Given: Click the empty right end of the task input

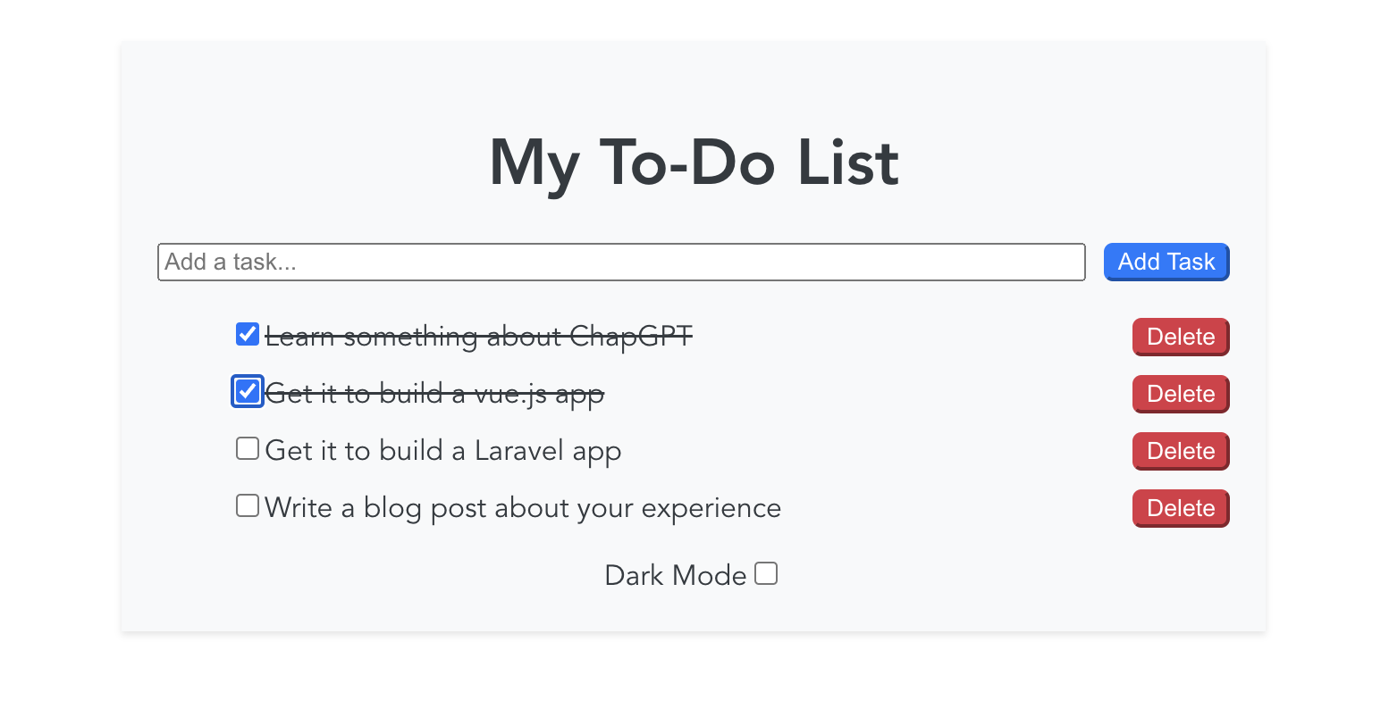Looking at the screenshot, I should point(1028,262).
